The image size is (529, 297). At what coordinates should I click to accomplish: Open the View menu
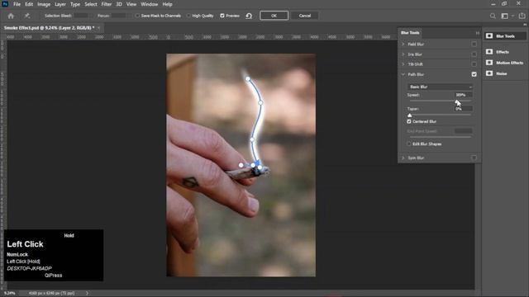[x=131, y=4]
